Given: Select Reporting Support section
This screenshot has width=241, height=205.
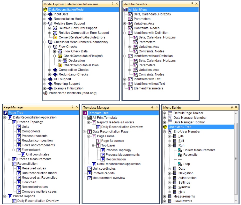Looking at the screenshot, I should pos(67,84).
